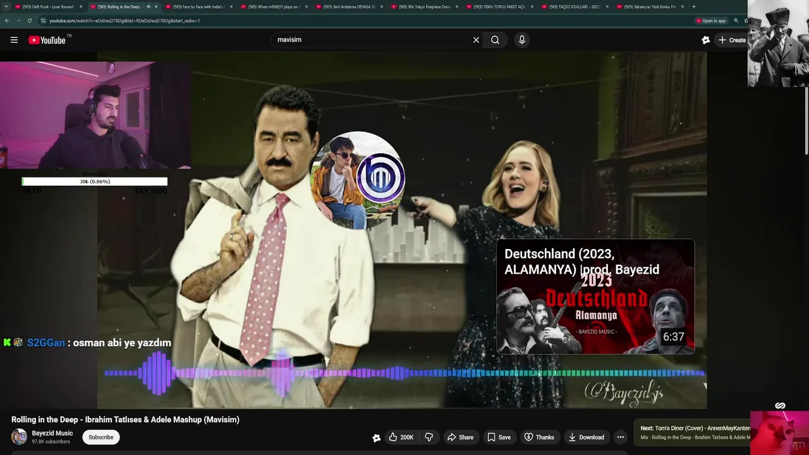Dislike the video with thumbs down

click(x=429, y=437)
